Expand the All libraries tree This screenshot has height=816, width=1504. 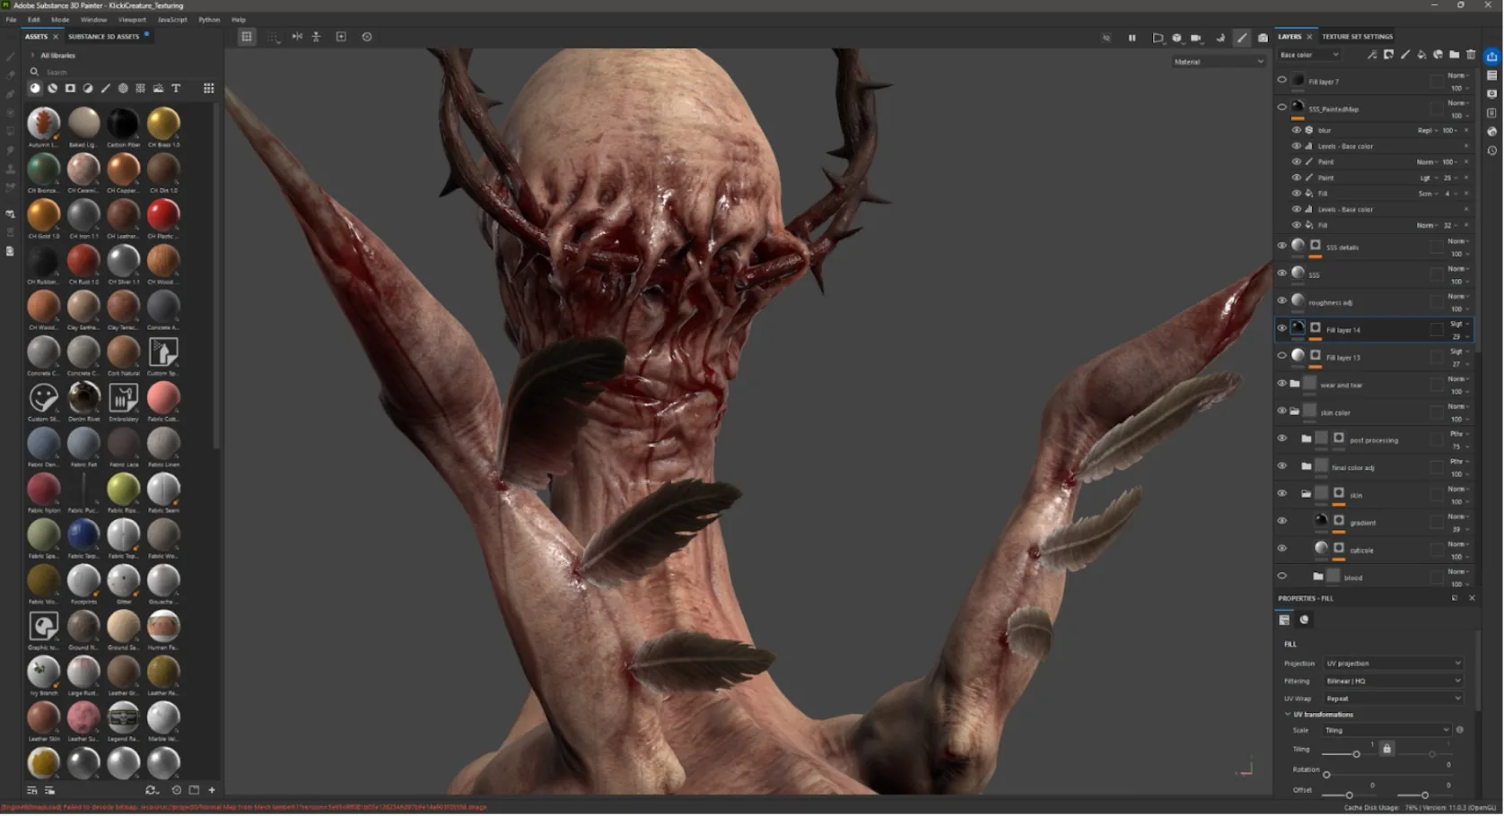click(x=33, y=56)
